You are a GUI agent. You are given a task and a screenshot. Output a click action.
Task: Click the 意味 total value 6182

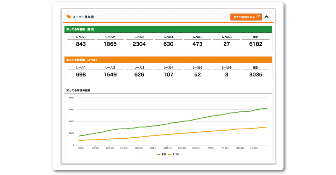(x=255, y=44)
